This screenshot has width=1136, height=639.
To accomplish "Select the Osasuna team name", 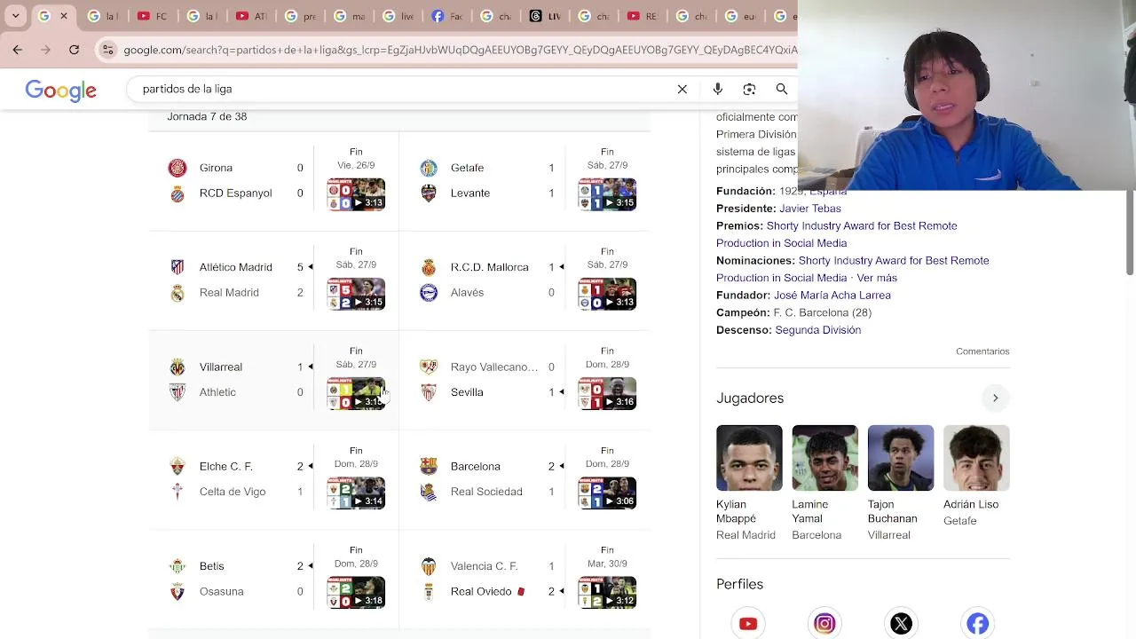I will click(x=221, y=592).
